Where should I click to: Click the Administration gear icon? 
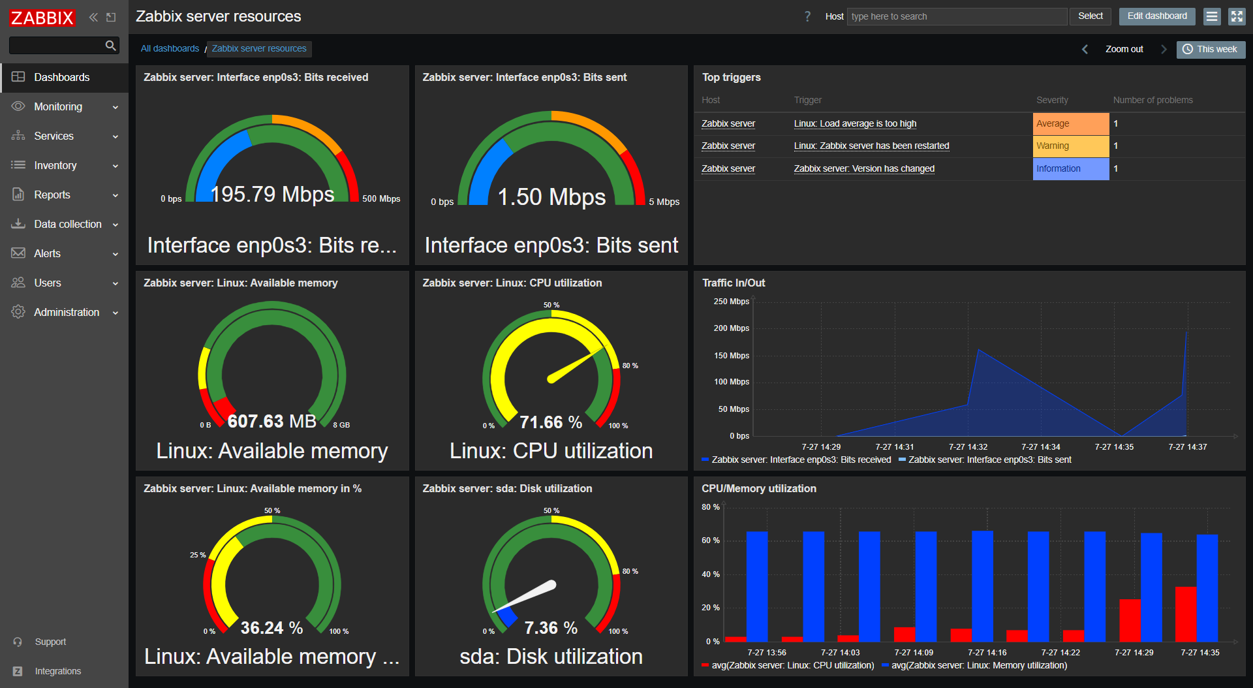point(18,312)
